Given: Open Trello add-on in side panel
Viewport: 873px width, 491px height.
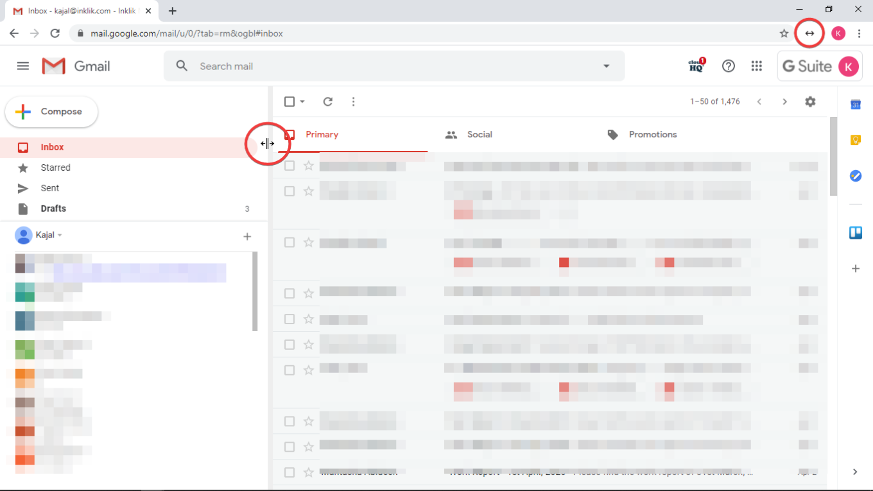Looking at the screenshot, I should [856, 232].
